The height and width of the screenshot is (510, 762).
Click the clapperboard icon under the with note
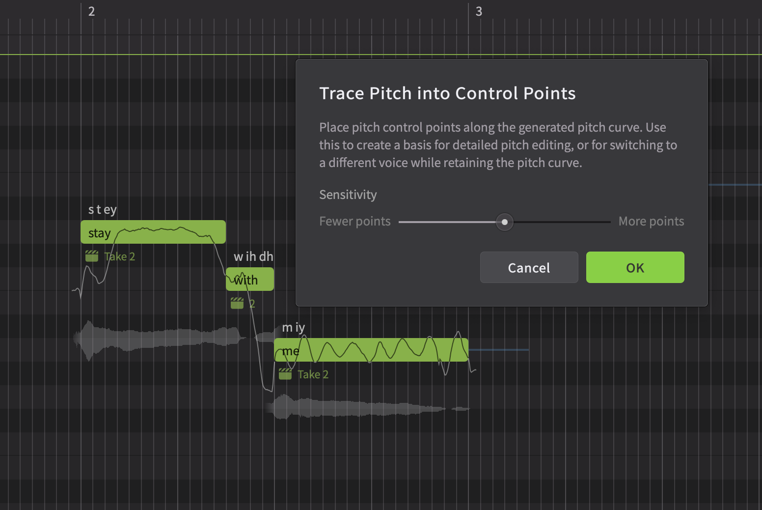tap(237, 303)
